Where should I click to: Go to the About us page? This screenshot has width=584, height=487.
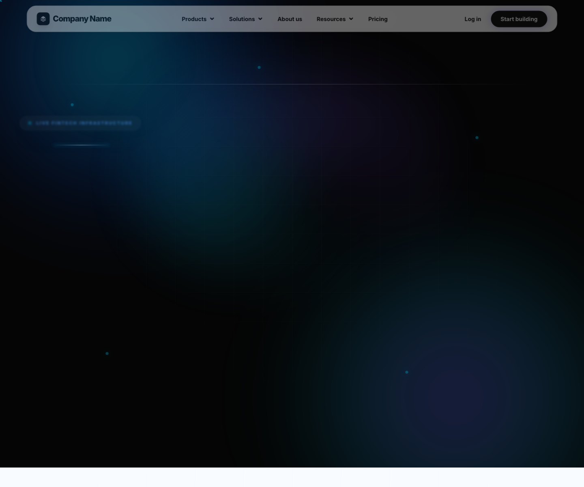click(290, 19)
